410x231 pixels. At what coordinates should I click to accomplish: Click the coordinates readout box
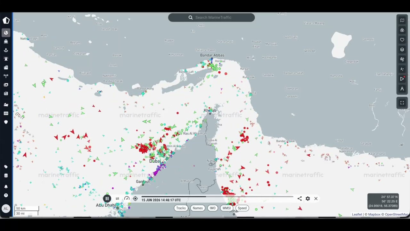tap(383, 201)
